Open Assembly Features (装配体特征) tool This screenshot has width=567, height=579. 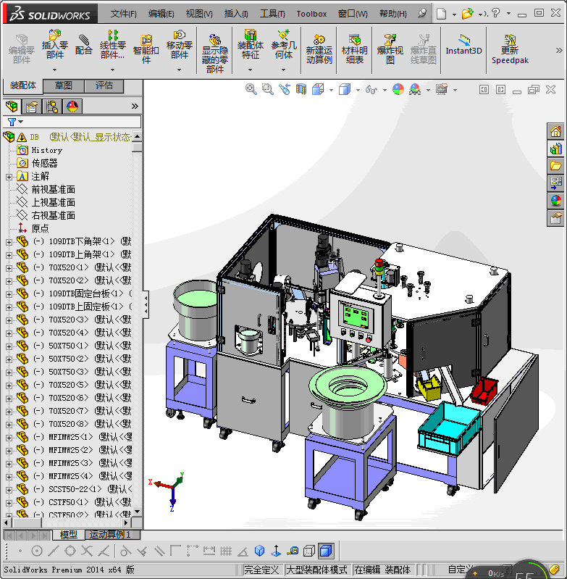pos(250,44)
